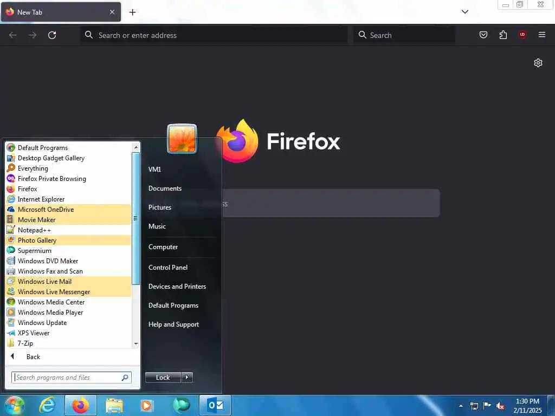Open the Extensions menu
The width and height of the screenshot is (555, 416).
503,35
